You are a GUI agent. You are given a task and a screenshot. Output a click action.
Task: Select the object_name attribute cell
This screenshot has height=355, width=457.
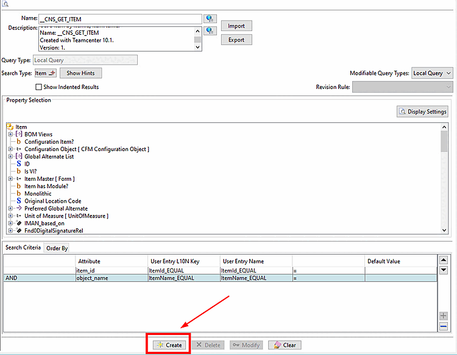pos(112,278)
